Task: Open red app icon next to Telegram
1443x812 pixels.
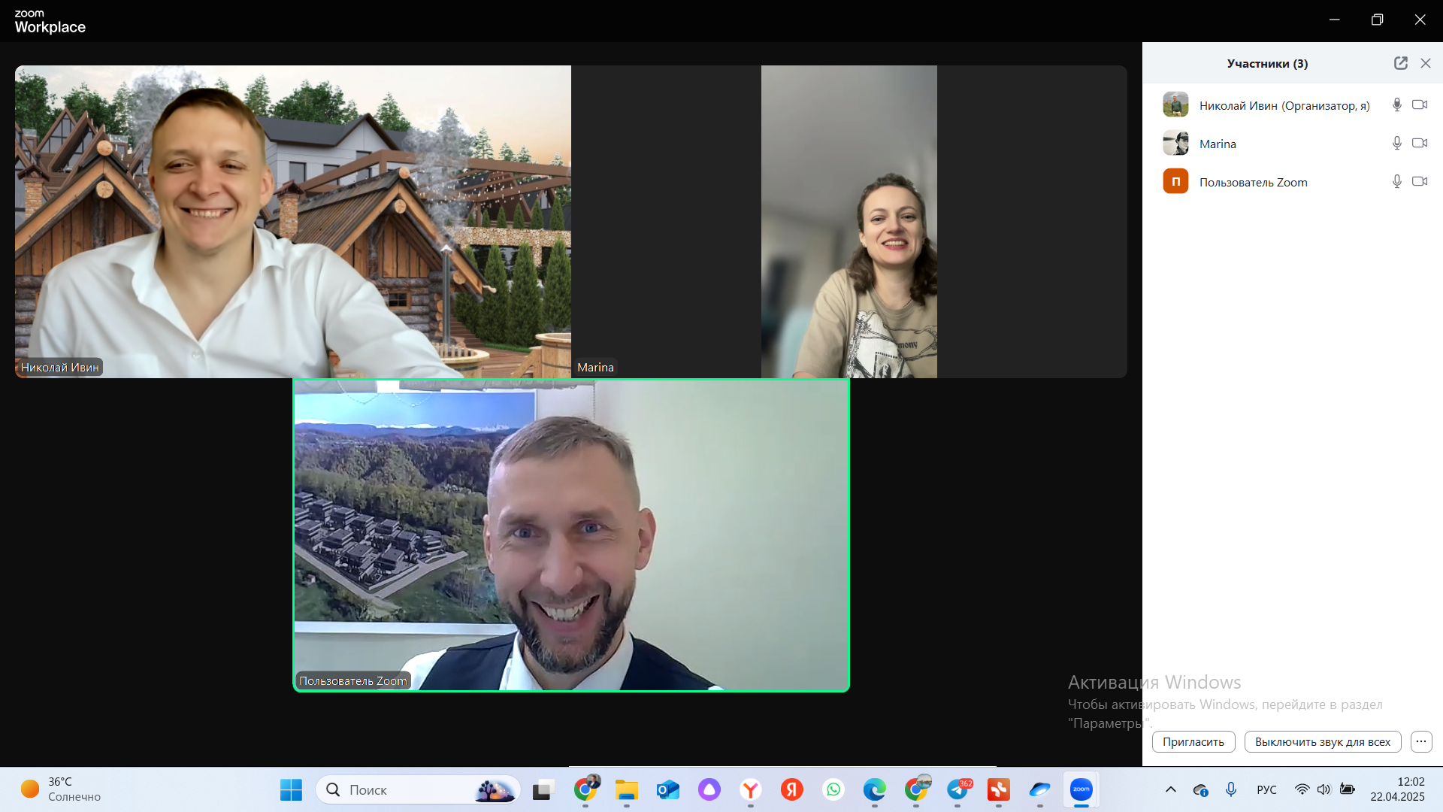Action: pyautogui.click(x=998, y=789)
